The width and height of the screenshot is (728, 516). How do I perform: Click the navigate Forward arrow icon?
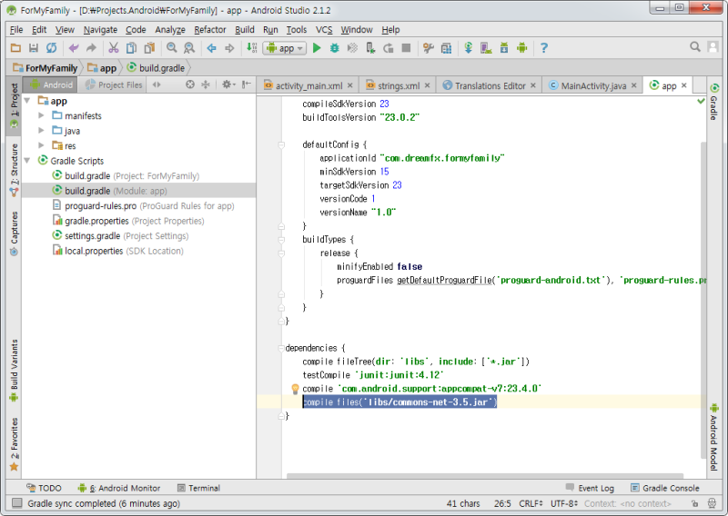[229, 48]
